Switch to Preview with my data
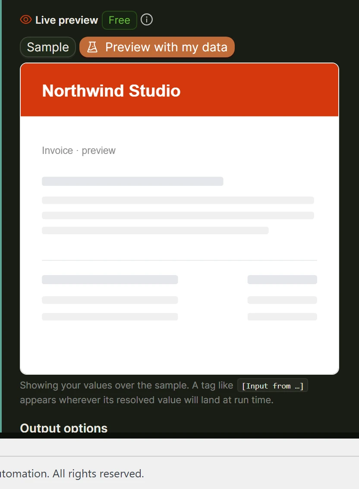359x489 pixels. coord(157,47)
